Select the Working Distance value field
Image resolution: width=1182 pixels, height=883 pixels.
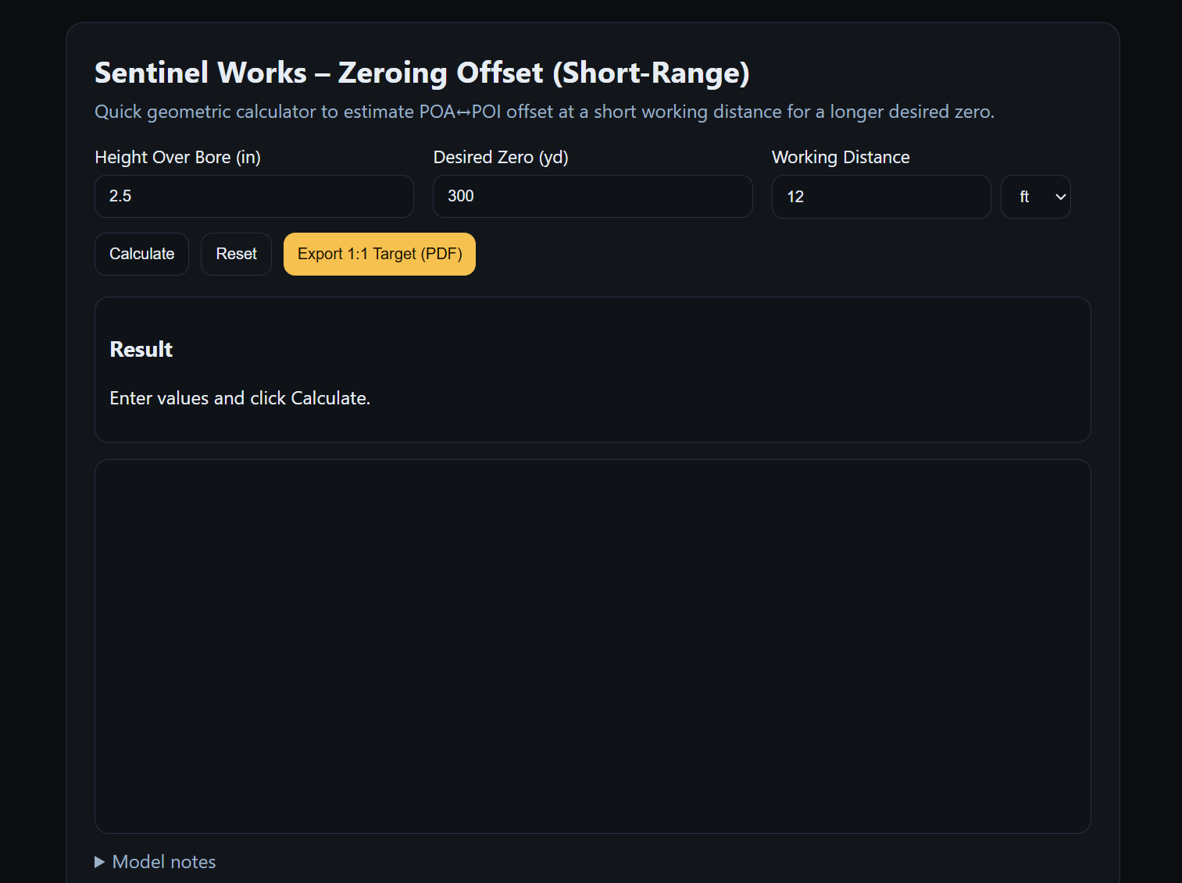tap(881, 197)
